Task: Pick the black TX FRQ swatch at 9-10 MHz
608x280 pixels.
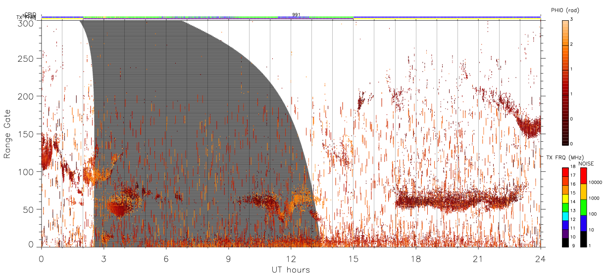Action: (x=565, y=243)
